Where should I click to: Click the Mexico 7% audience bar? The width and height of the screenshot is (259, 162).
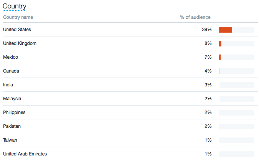tap(220, 57)
